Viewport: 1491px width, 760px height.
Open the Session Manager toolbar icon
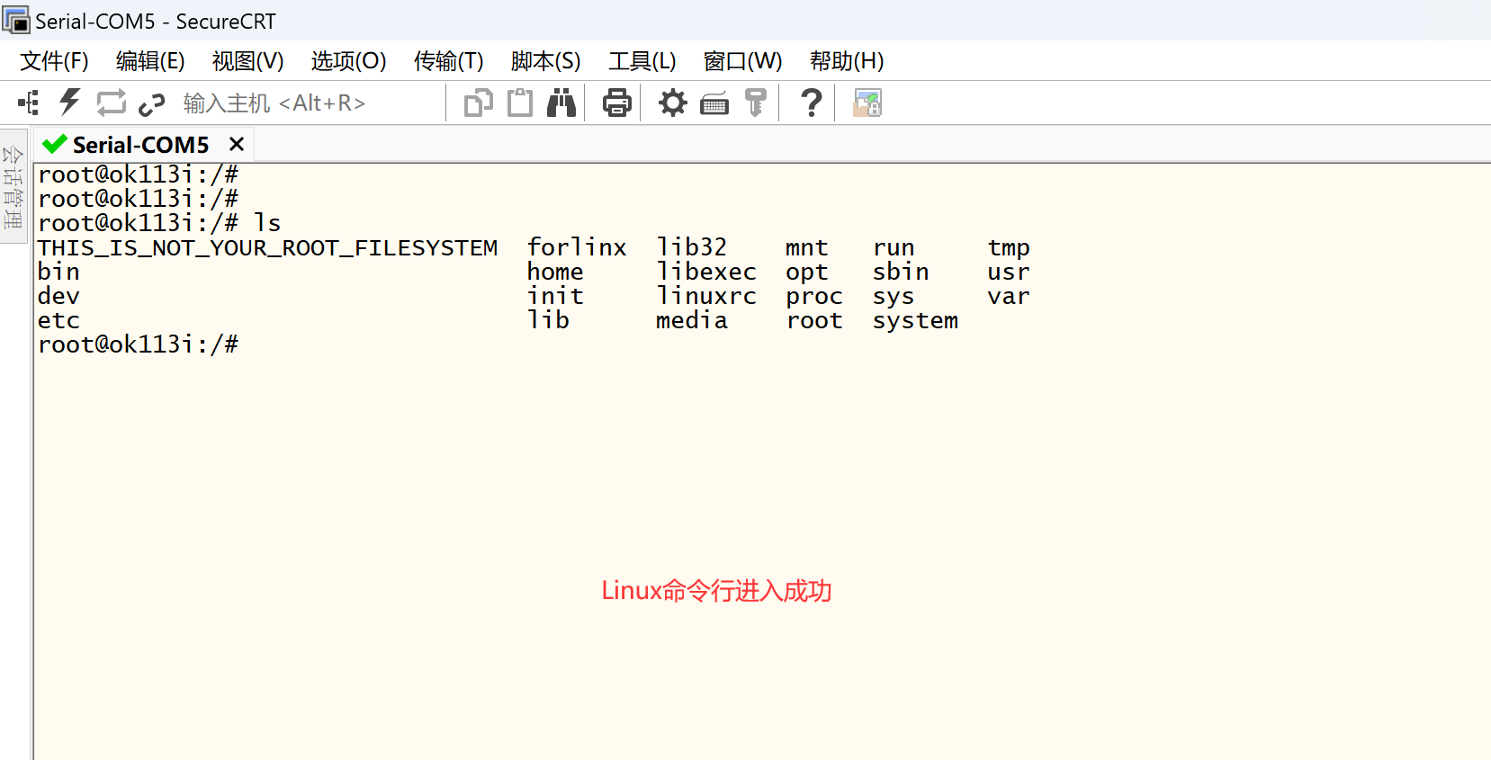click(28, 103)
